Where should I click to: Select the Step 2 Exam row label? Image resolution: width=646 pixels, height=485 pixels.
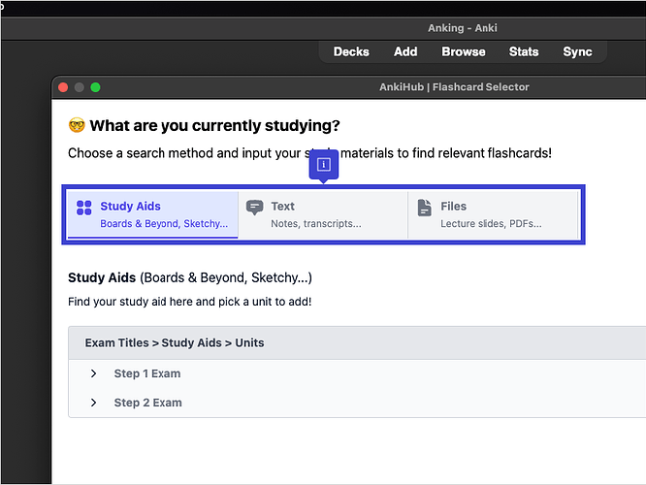147,403
